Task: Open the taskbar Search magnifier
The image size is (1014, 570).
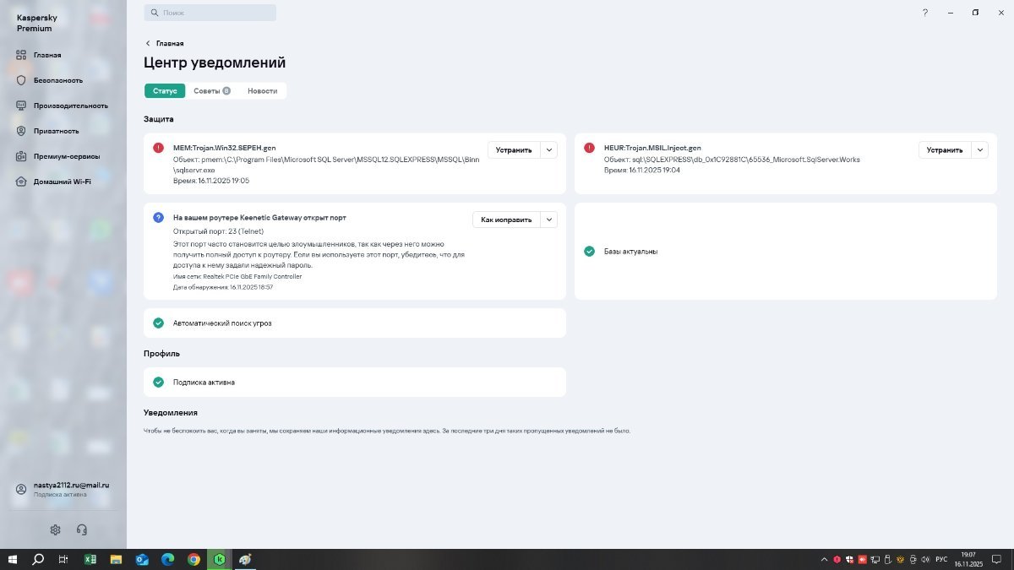Action: pyautogui.click(x=38, y=559)
